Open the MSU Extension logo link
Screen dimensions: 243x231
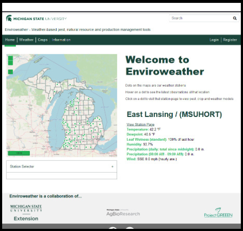pos(26,212)
